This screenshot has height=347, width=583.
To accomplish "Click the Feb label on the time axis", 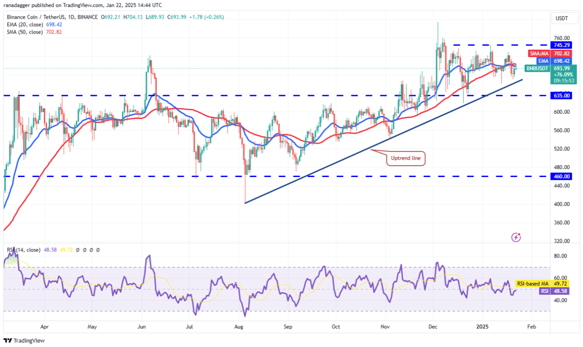I will 532,326.
